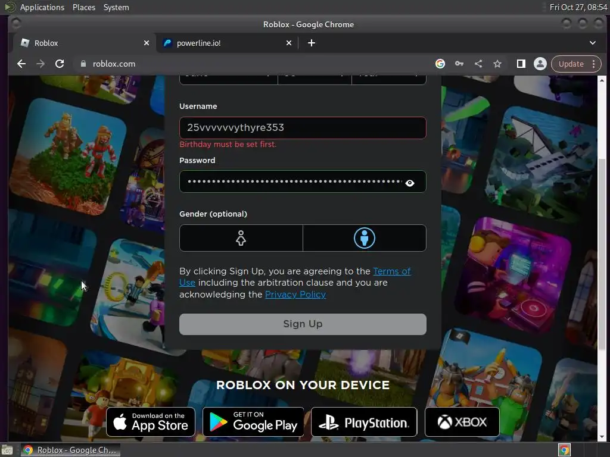The height and width of the screenshot is (457, 610).
Task: Open the Places menu
Action: coord(83,7)
